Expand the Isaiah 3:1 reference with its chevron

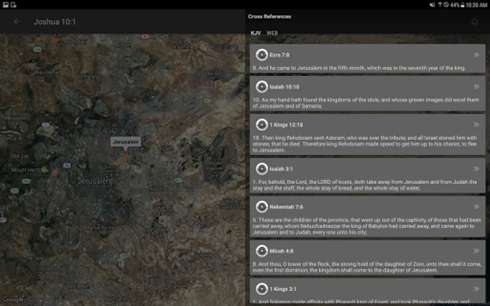click(x=476, y=169)
